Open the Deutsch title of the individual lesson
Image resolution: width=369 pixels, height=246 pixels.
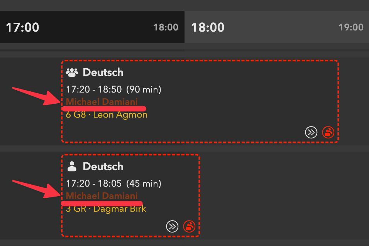(x=103, y=166)
